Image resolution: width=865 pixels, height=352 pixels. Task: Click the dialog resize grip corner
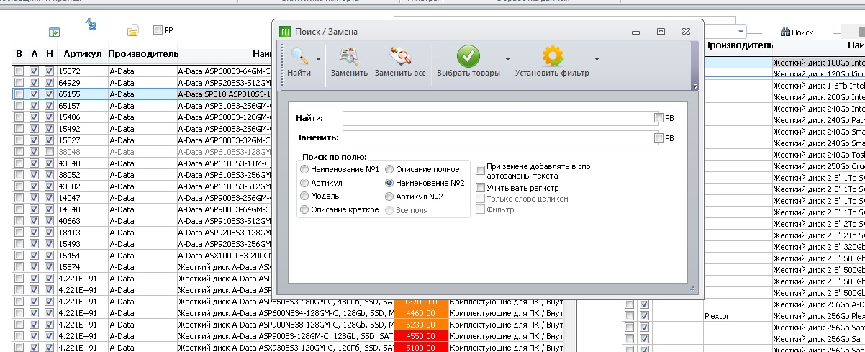(692, 287)
